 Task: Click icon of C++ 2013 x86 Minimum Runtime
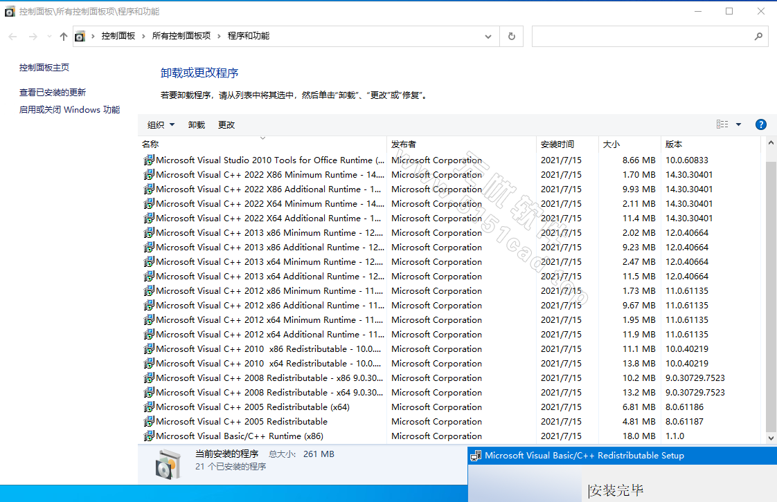(x=149, y=232)
